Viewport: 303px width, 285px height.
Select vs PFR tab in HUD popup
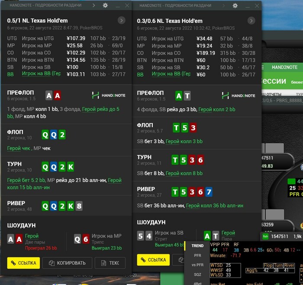(197, 265)
